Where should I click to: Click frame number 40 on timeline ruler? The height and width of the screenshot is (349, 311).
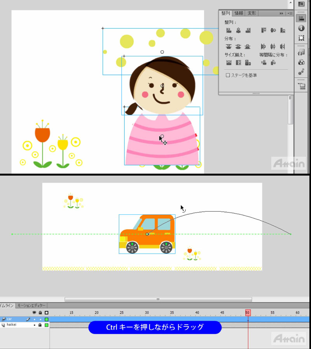[x=197, y=313]
